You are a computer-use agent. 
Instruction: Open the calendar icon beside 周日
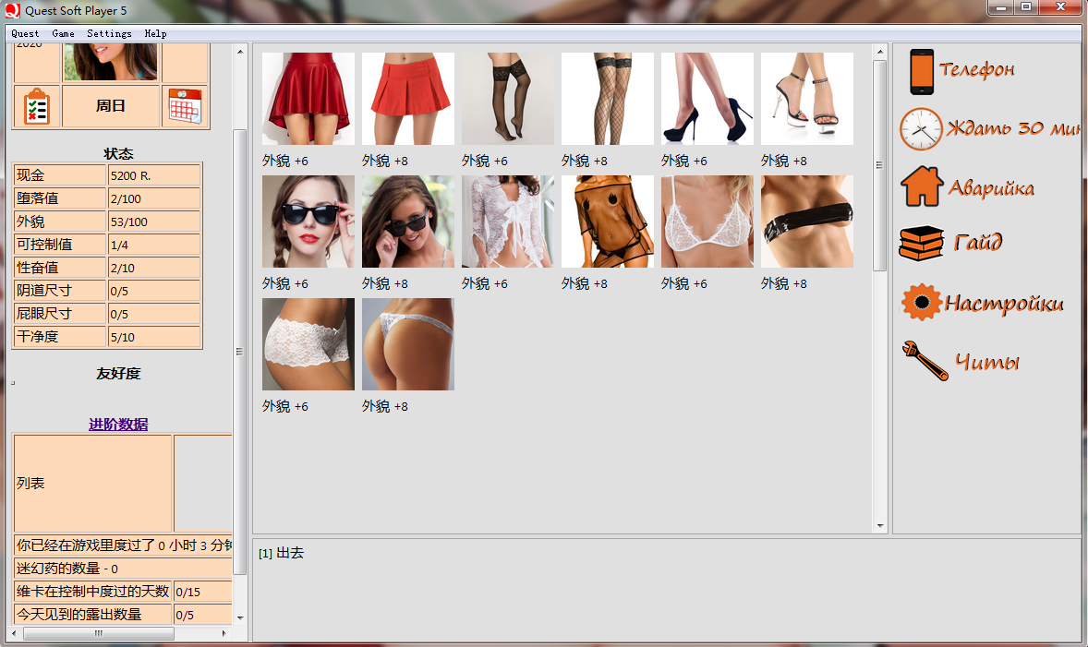(x=185, y=107)
